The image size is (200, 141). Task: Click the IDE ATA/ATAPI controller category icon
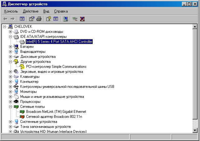tap(16, 37)
